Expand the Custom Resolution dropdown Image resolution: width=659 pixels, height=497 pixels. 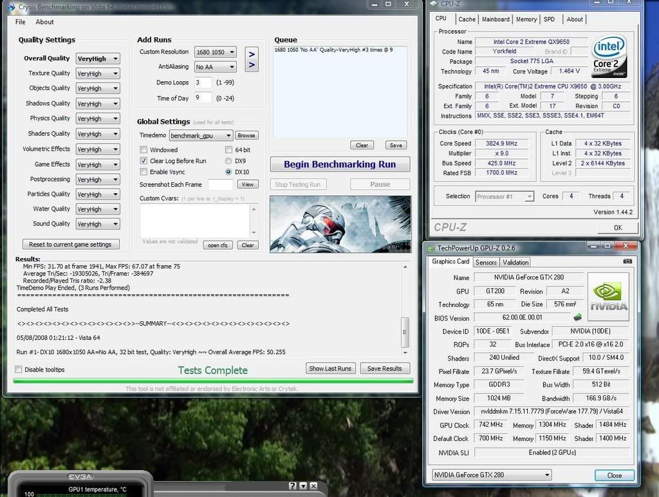point(216,52)
